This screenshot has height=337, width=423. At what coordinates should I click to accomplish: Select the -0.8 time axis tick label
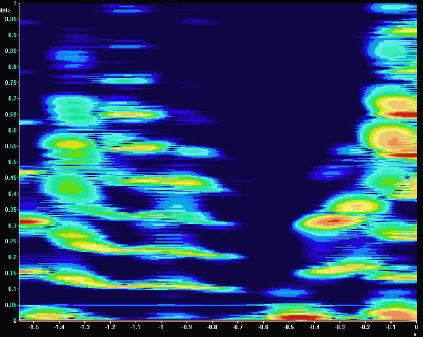pyautogui.click(x=211, y=326)
